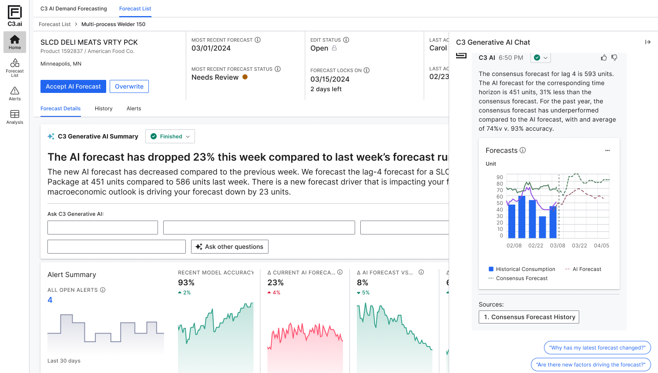658x373 pixels.
Task: Click the wide middle suggested question box
Action: click(x=259, y=228)
